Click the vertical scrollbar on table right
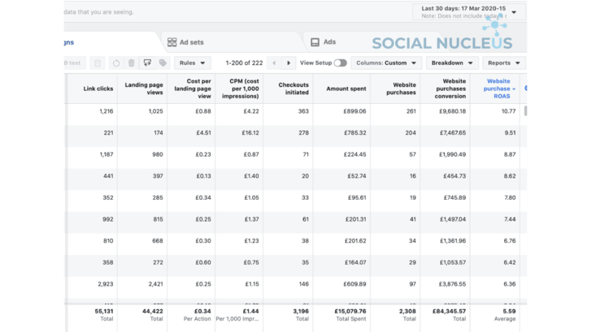This screenshot has height=332, width=591. point(524,111)
